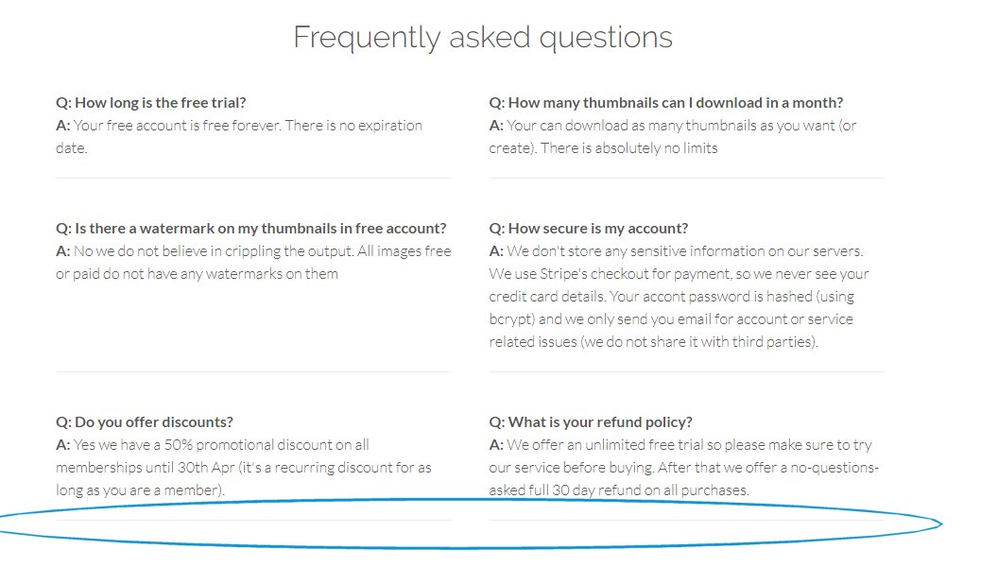Screen dimensions: 981x567
Task: Click the word bcrypt in security answer
Action: click(510, 319)
